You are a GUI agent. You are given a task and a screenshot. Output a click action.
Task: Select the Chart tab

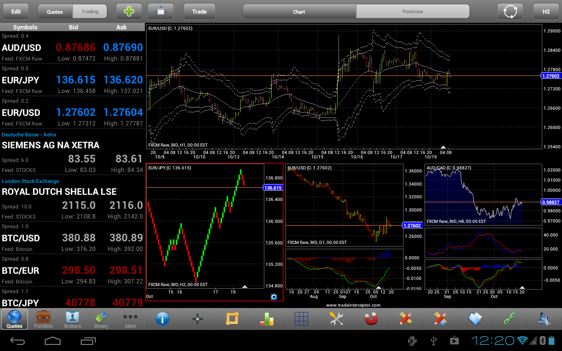coord(299,12)
